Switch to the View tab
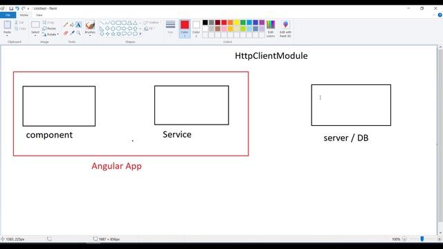 [x=39, y=15]
